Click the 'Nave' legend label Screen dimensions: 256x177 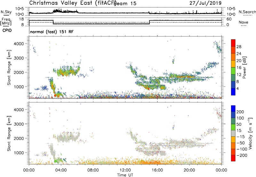click(244, 22)
